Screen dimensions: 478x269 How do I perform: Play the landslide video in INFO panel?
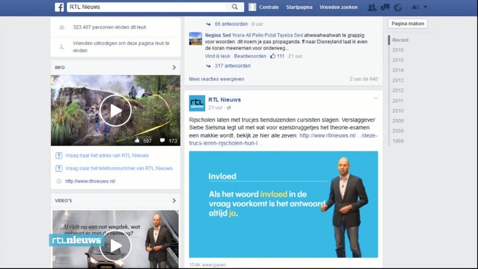(x=116, y=110)
